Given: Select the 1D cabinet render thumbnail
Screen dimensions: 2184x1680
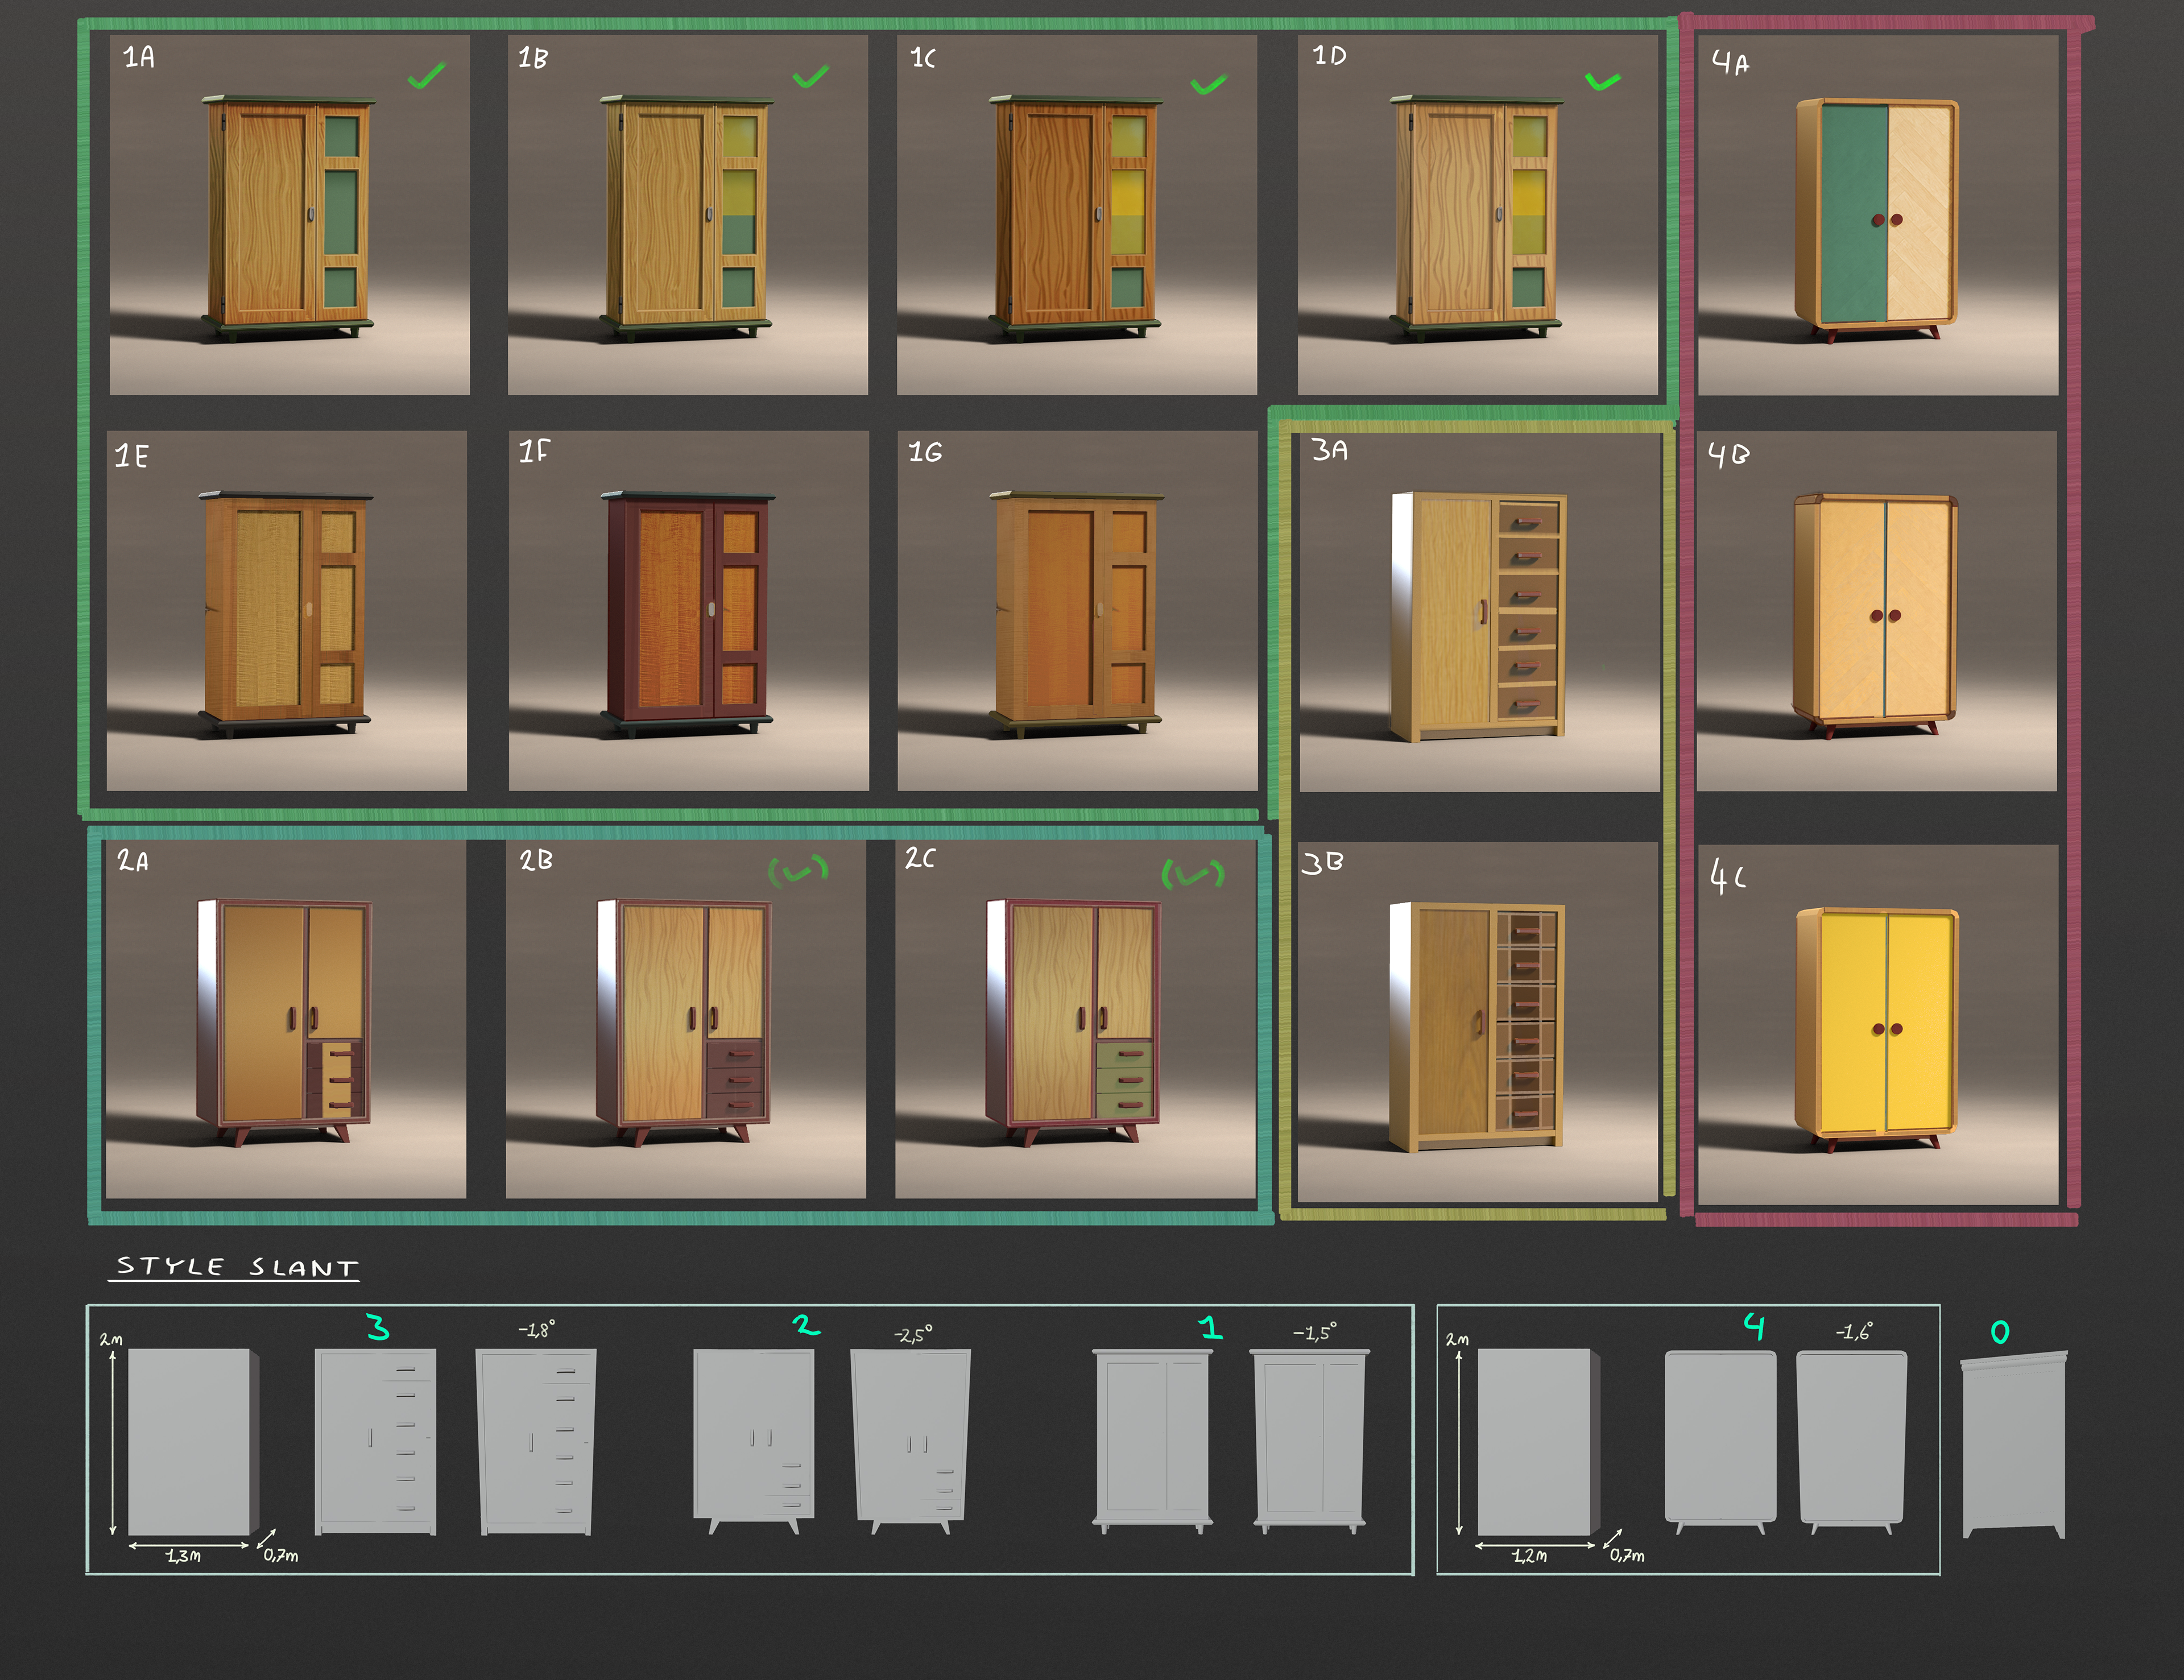Looking at the screenshot, I should tap(1478, 215).
